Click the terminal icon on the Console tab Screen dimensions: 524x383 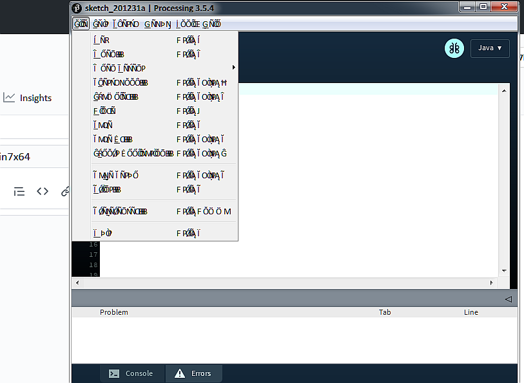[x=113, y=373]
